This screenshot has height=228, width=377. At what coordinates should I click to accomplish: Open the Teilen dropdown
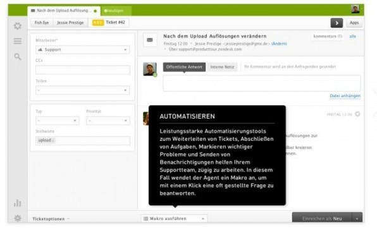coord(82,90)
